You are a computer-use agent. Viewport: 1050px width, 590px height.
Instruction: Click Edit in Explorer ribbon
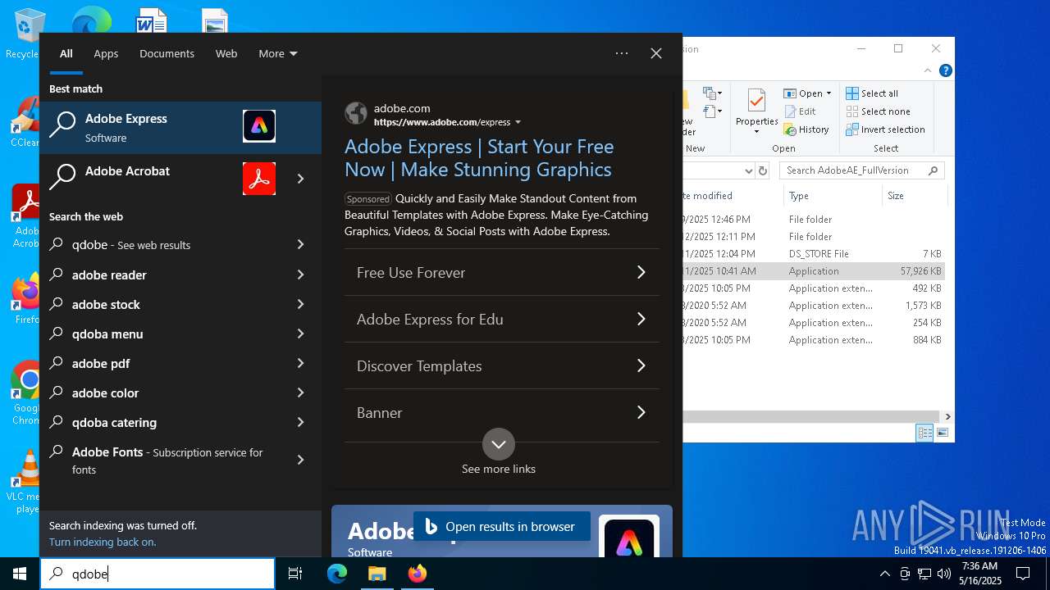[800, 111]
